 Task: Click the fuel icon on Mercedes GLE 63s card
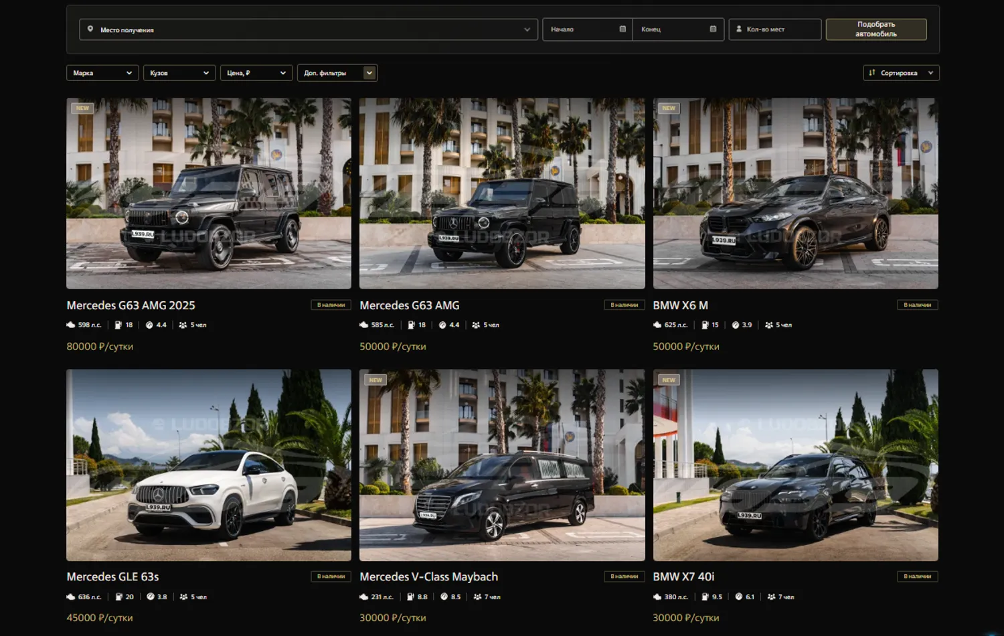coord(118,597)
